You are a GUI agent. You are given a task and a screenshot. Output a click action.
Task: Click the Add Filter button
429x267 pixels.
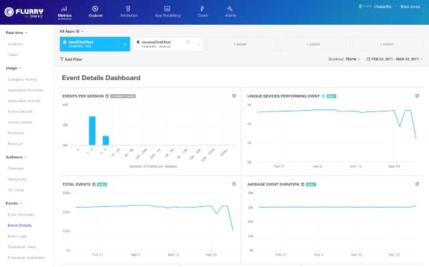click(71, 59)
